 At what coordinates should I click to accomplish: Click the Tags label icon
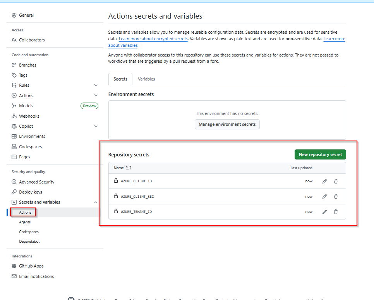pos(14,75)
